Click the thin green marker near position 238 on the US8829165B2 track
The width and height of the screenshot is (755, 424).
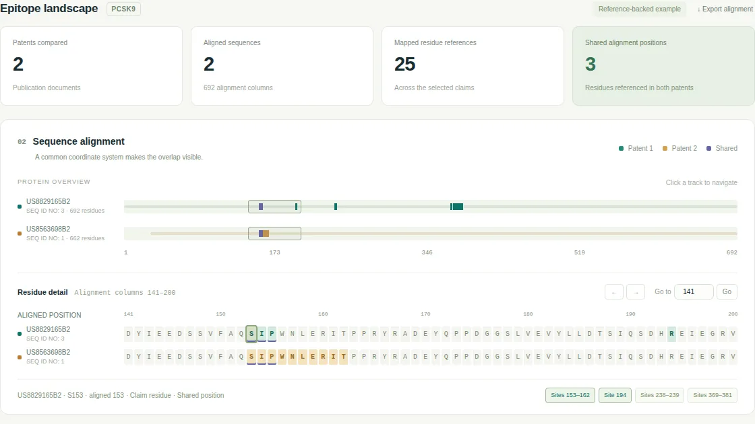[336, 207]
